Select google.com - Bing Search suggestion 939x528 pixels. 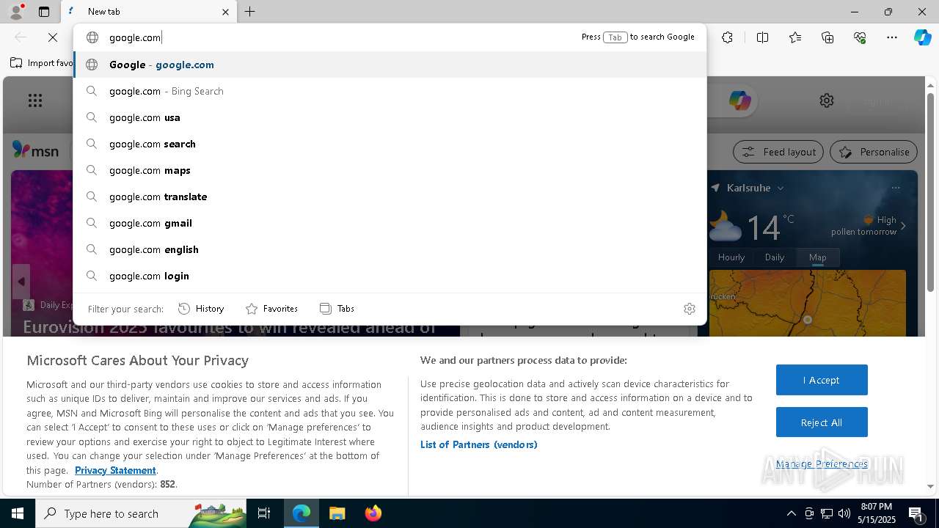tap(390, 91)
